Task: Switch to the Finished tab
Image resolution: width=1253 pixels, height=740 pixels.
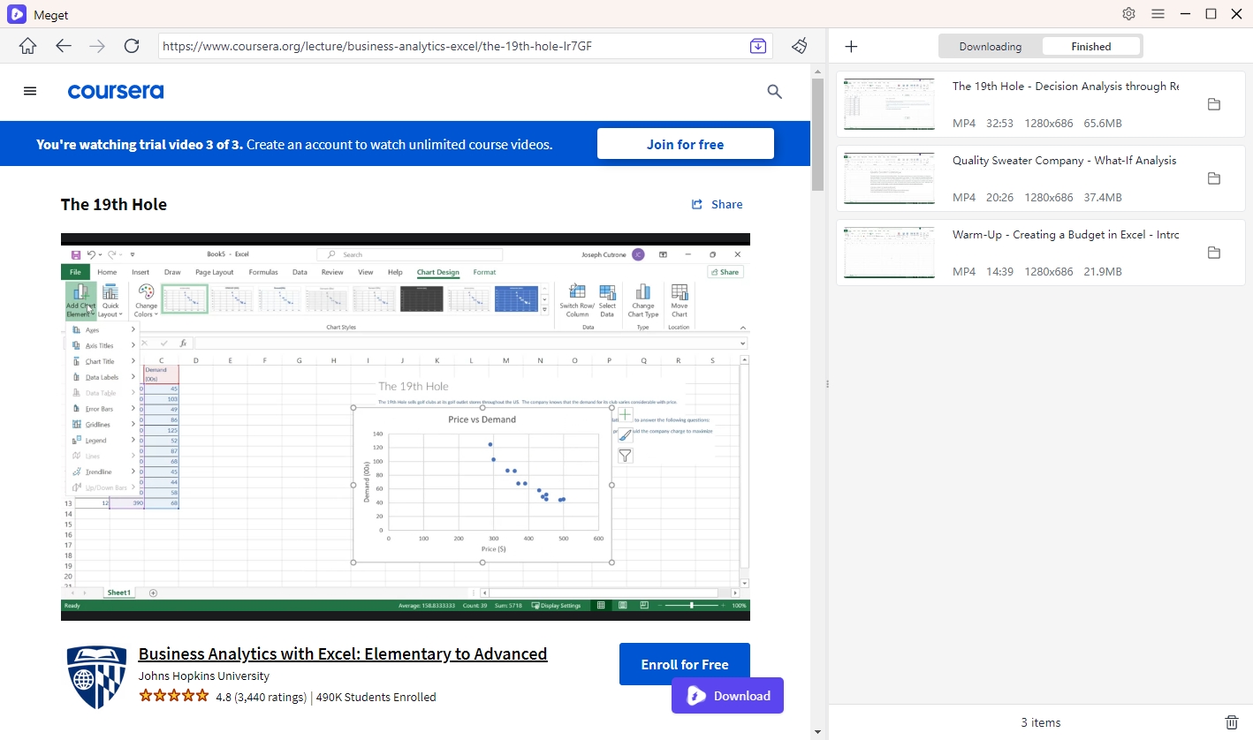Action: coord(1091,47)
